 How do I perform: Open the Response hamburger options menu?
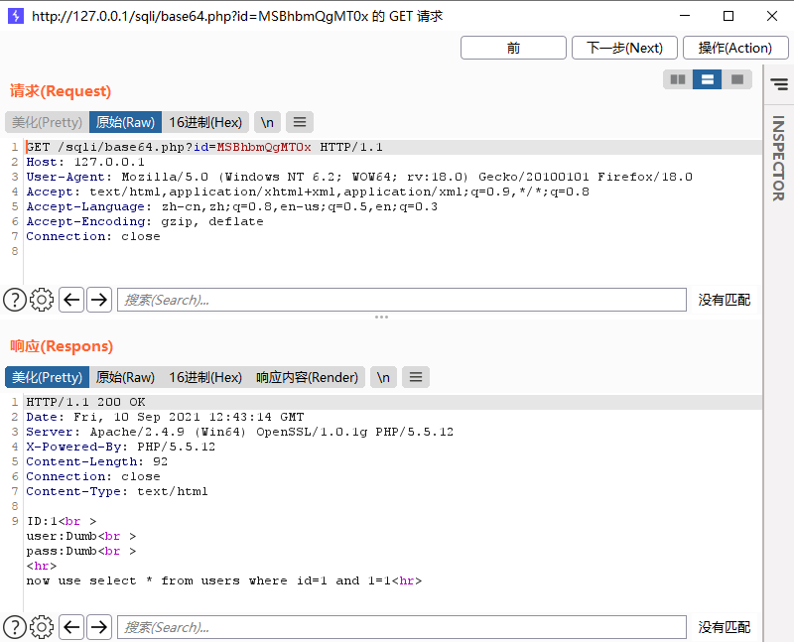[416, 377]
